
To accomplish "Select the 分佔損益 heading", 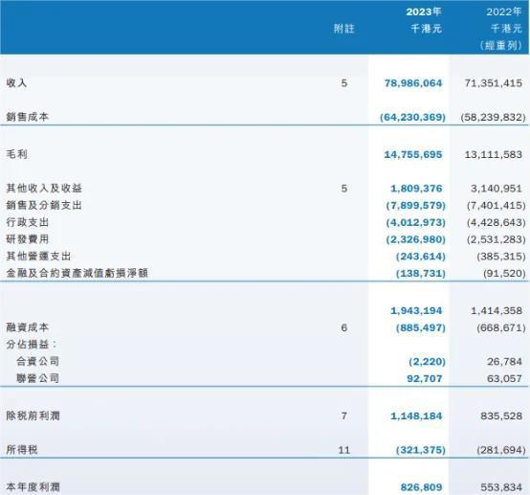I will 32,345.
